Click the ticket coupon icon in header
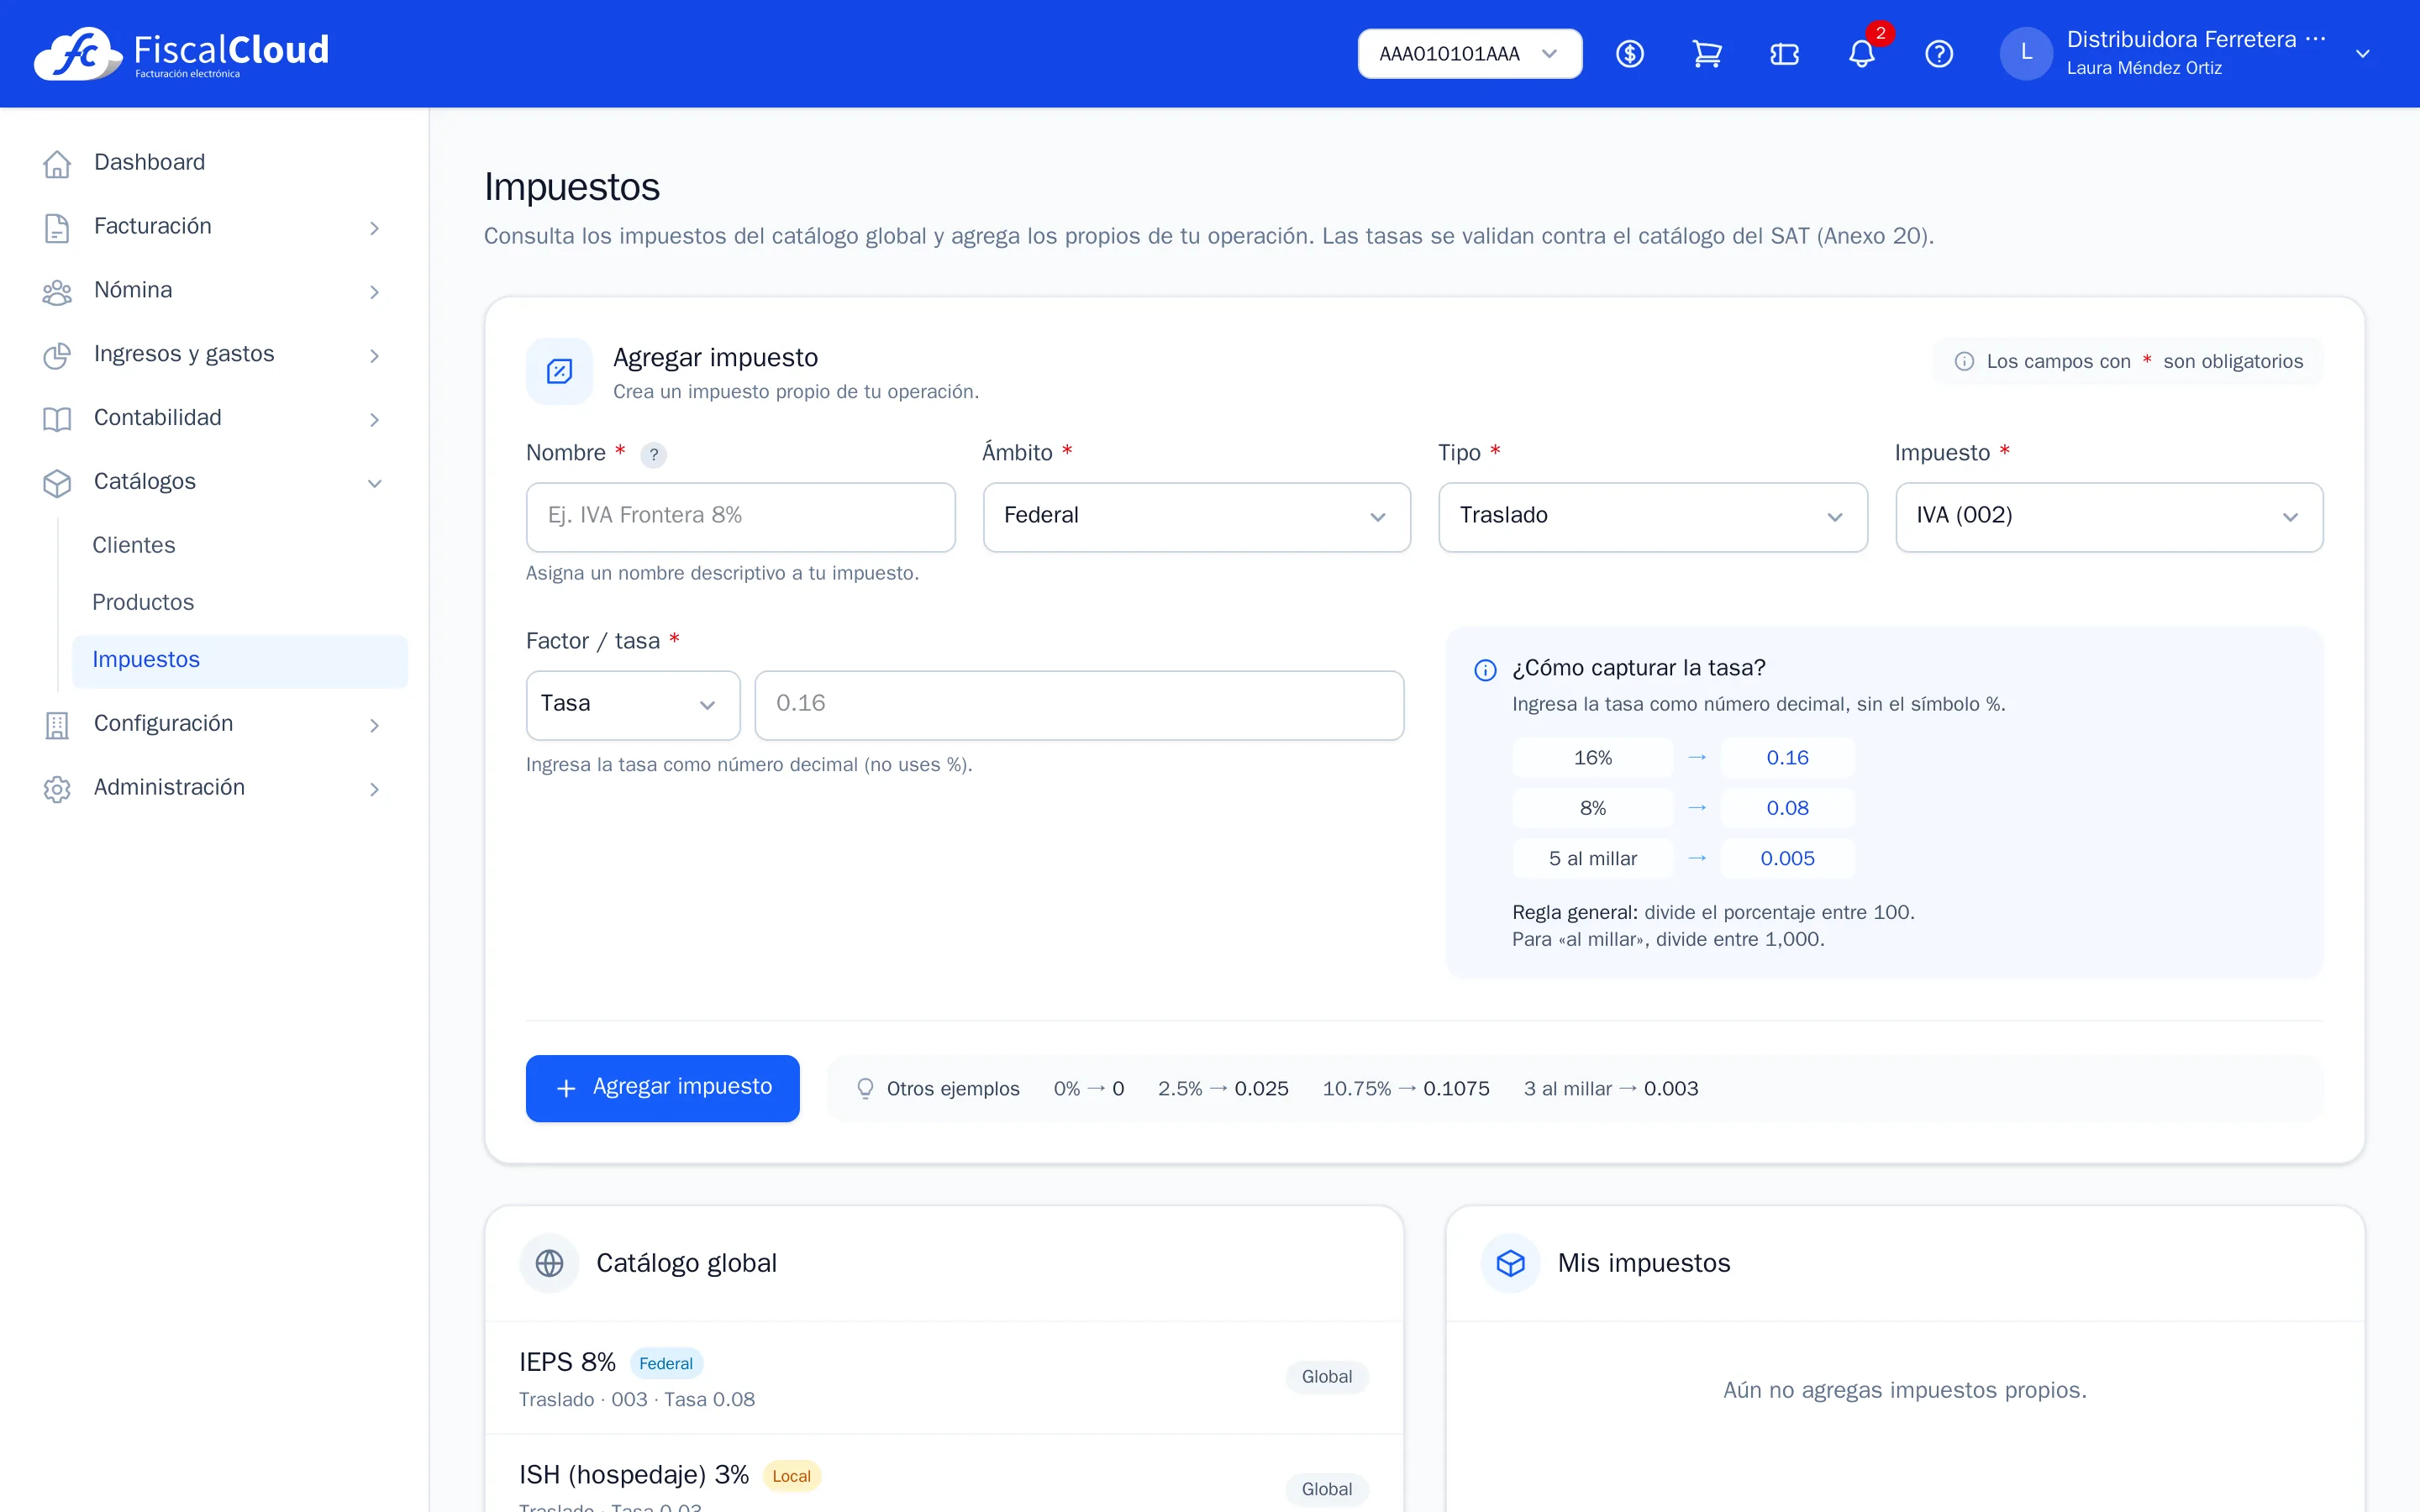This screenshot has height=1512, width=2420. (x=1784, y=54)
